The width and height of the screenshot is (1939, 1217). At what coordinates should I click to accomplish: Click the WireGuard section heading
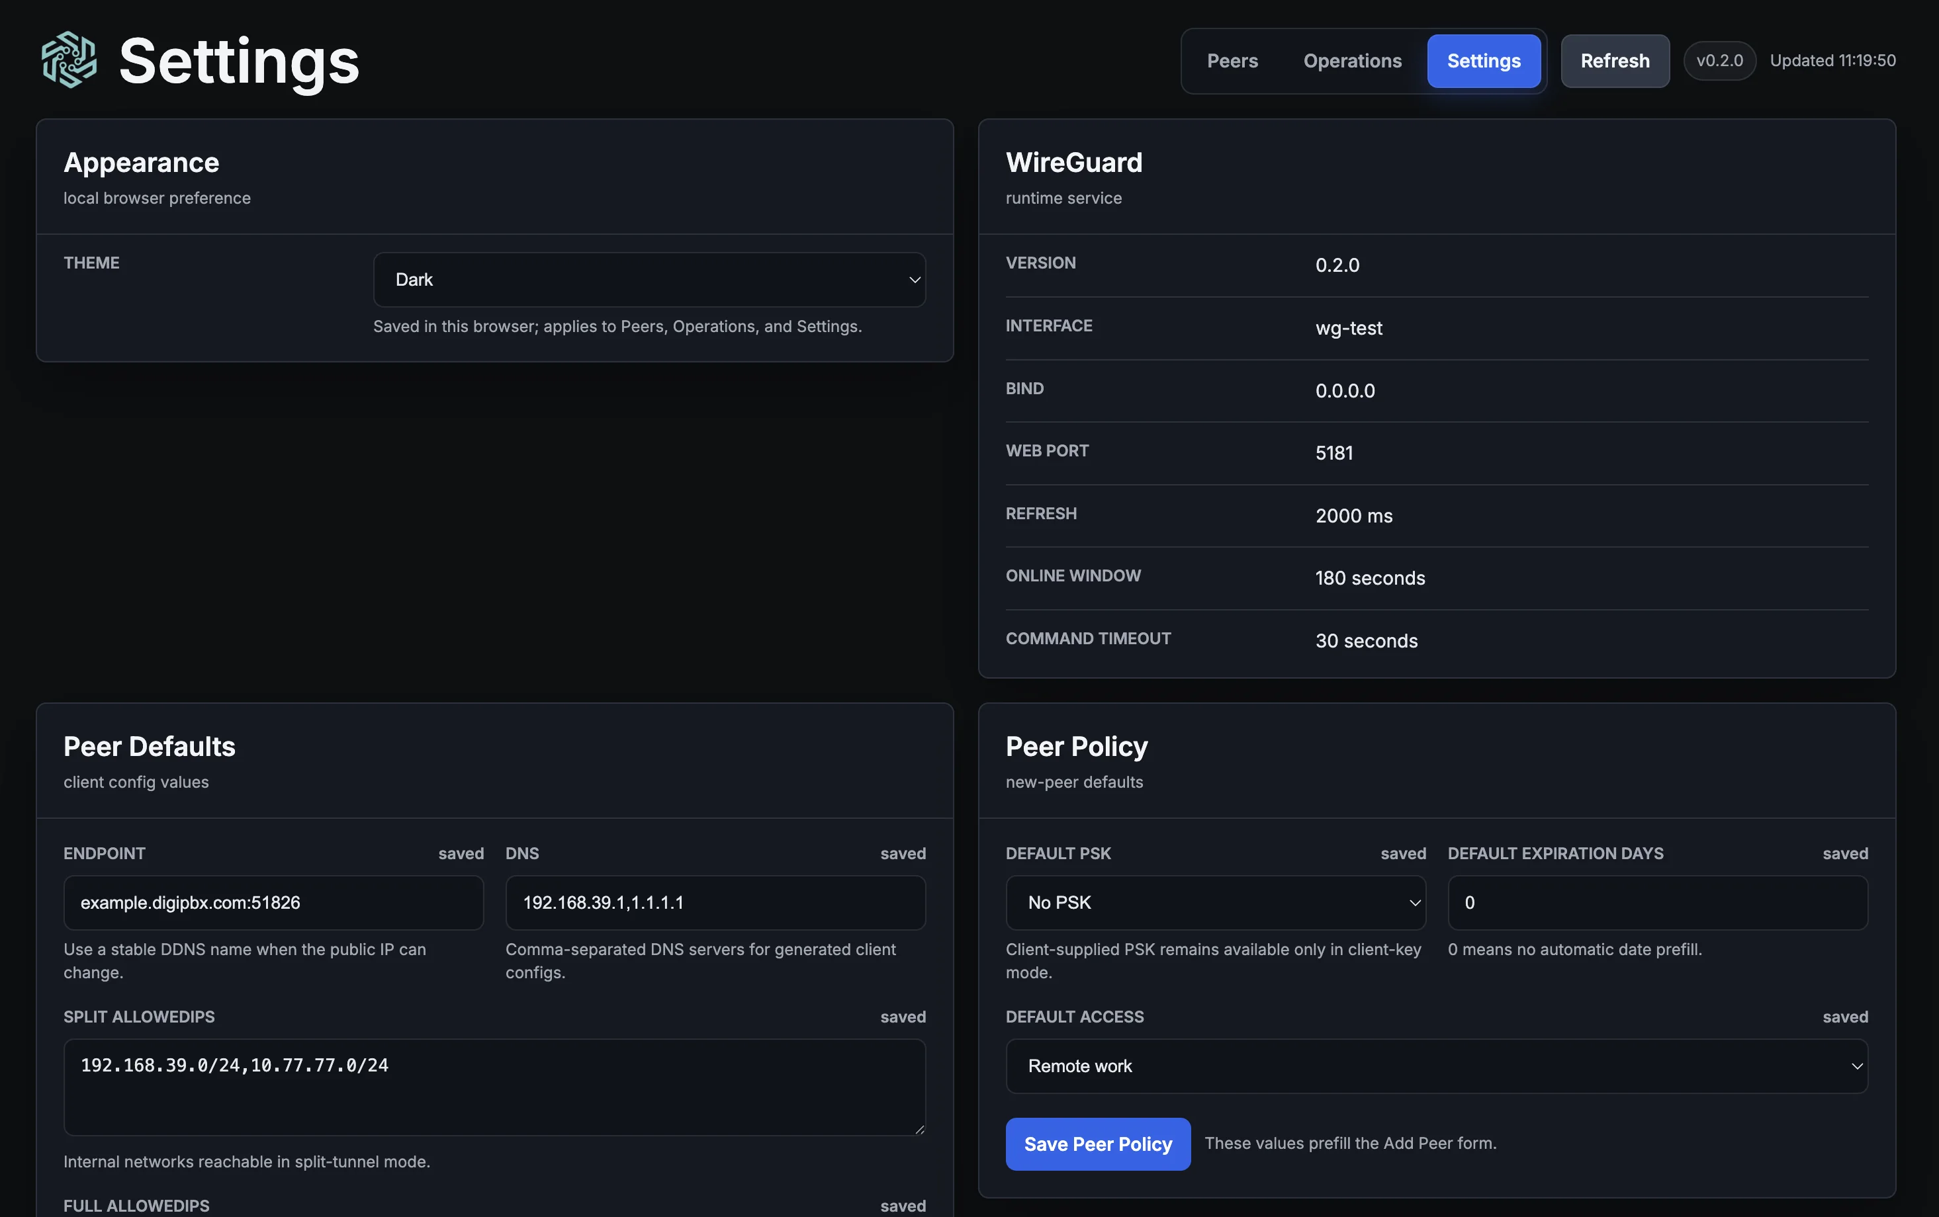pos(1073,163)
